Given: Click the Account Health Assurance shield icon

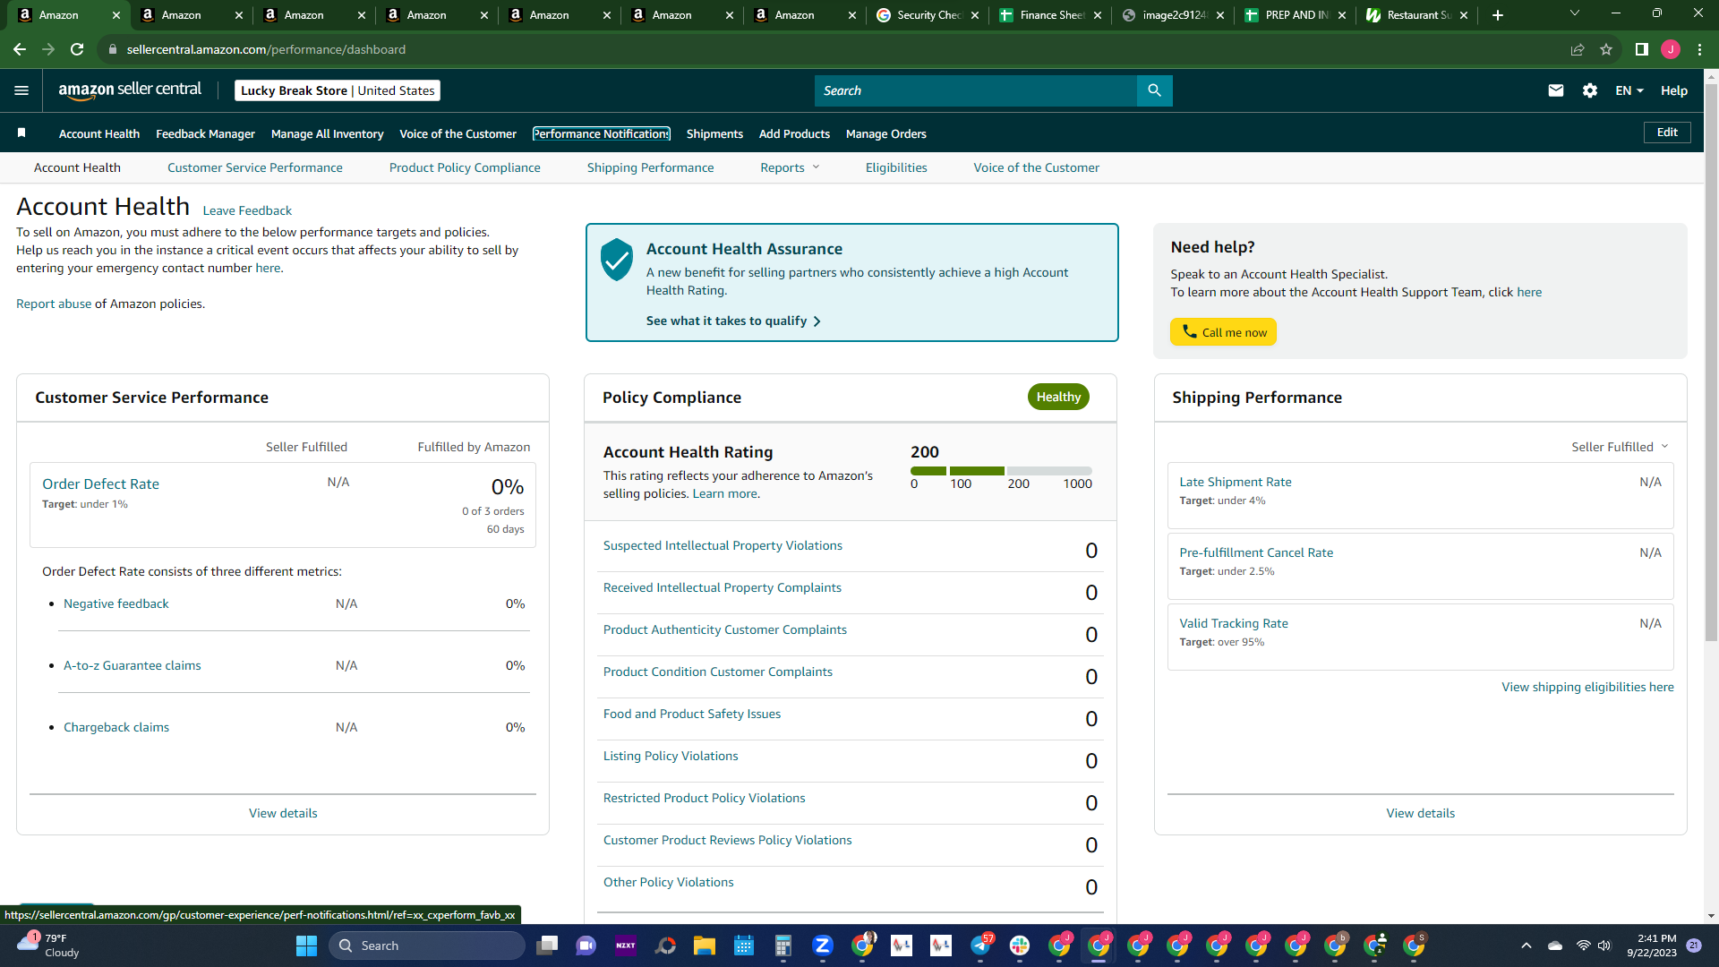Looking at the screenshot, I should point(617,260).
